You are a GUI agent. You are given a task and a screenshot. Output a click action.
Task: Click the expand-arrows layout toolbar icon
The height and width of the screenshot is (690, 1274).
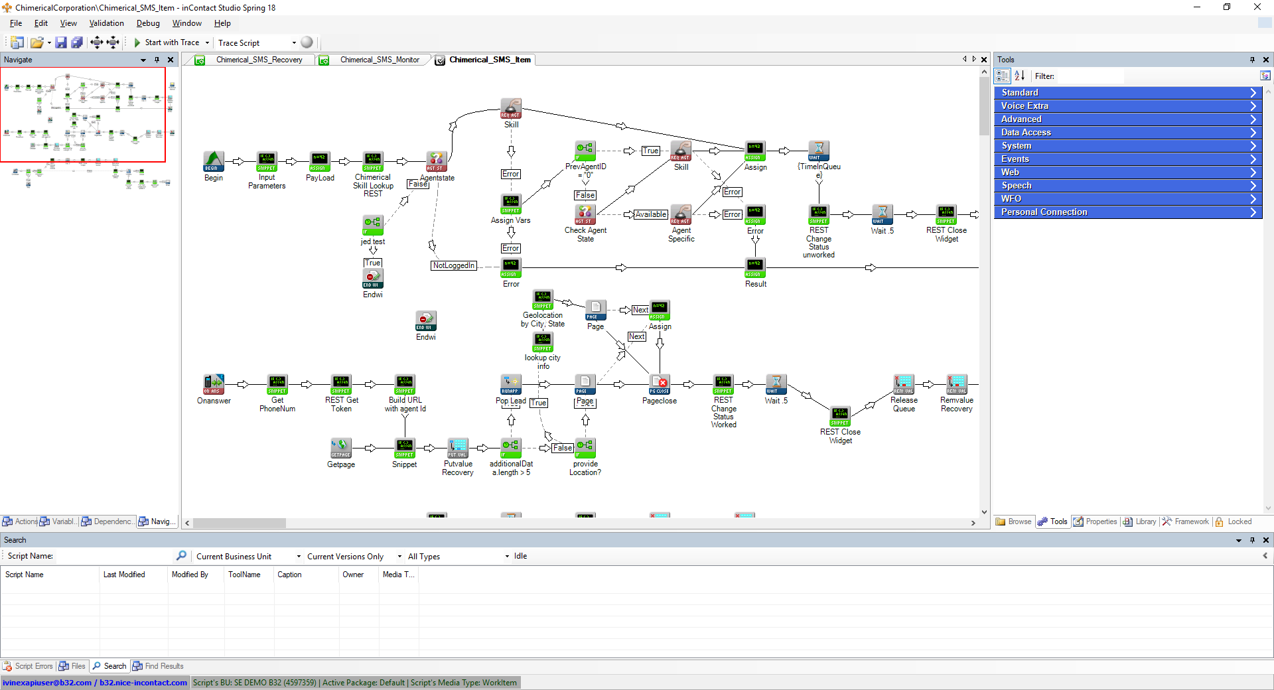tap(96, 42)
